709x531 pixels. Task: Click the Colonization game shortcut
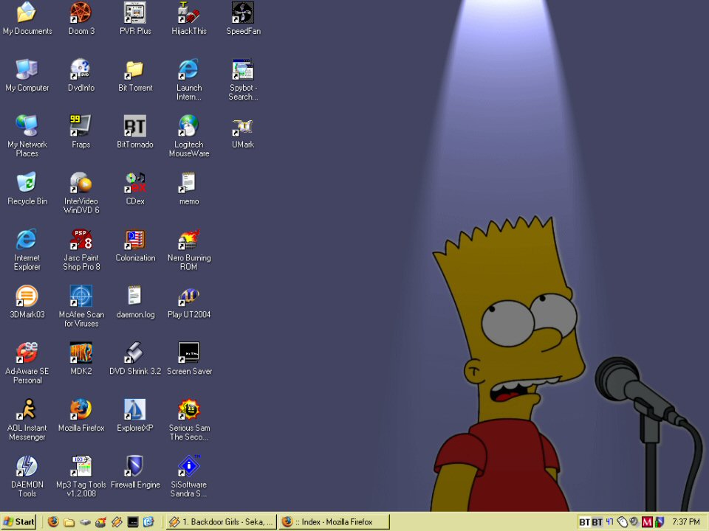pos(134,245)
